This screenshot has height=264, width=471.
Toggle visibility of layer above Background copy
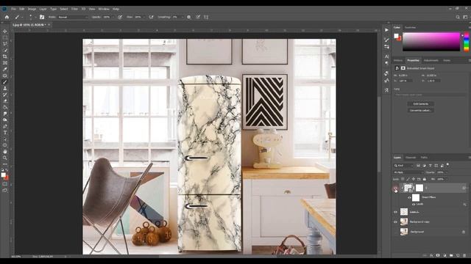(395, 212)
